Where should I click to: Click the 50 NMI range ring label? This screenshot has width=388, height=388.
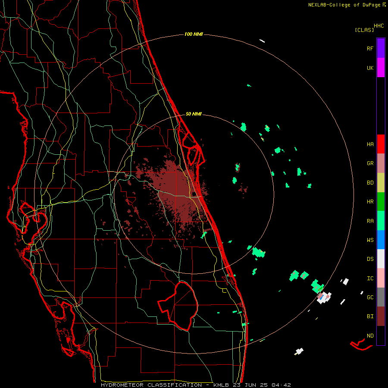point(194,114)
